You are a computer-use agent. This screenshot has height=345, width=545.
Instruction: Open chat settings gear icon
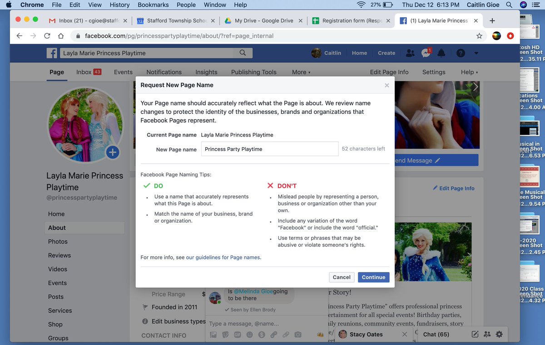[499, 335]
